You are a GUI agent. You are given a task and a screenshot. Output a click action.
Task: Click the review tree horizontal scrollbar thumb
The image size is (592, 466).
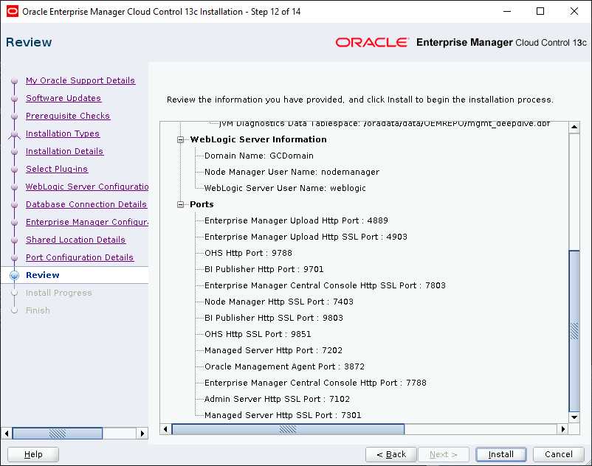coord(288,429)
